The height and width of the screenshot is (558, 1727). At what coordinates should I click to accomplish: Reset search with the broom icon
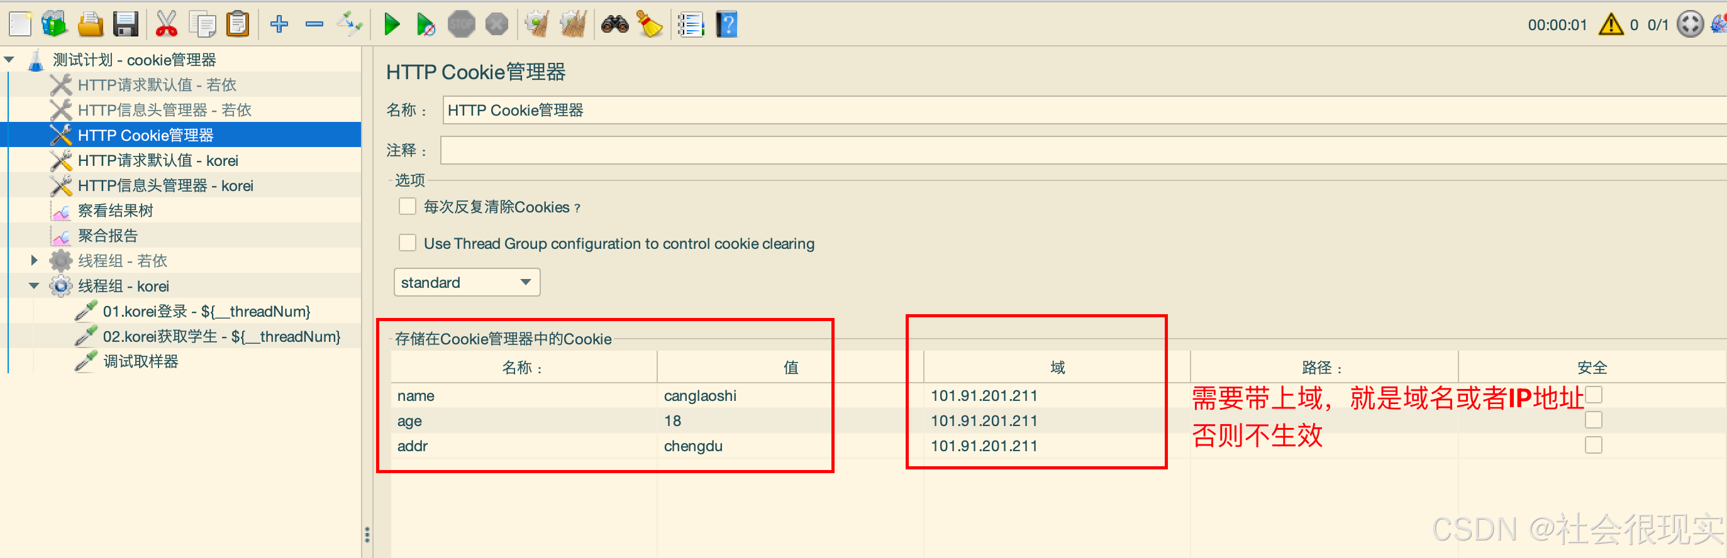click(x=649, y=24)
